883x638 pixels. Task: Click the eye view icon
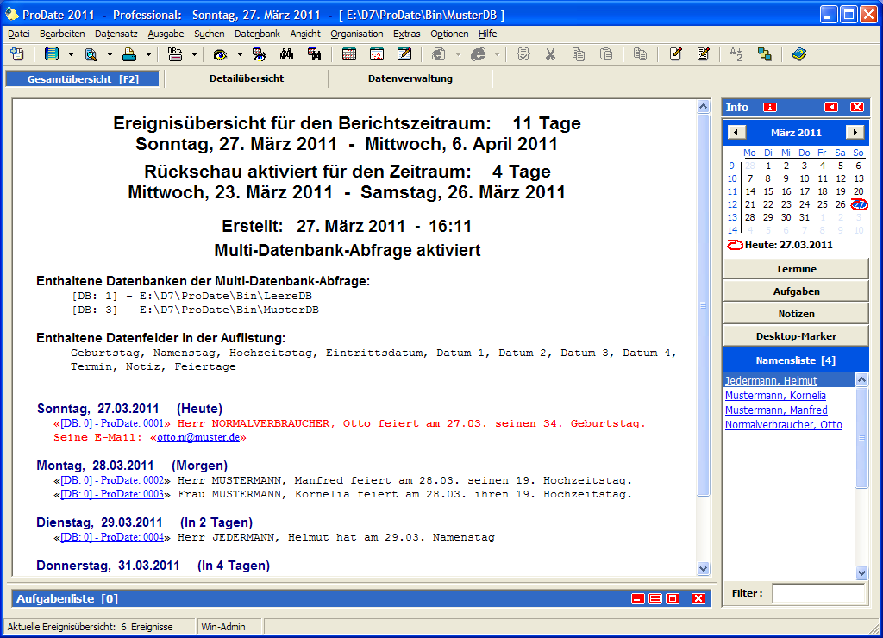coord(220,54)
